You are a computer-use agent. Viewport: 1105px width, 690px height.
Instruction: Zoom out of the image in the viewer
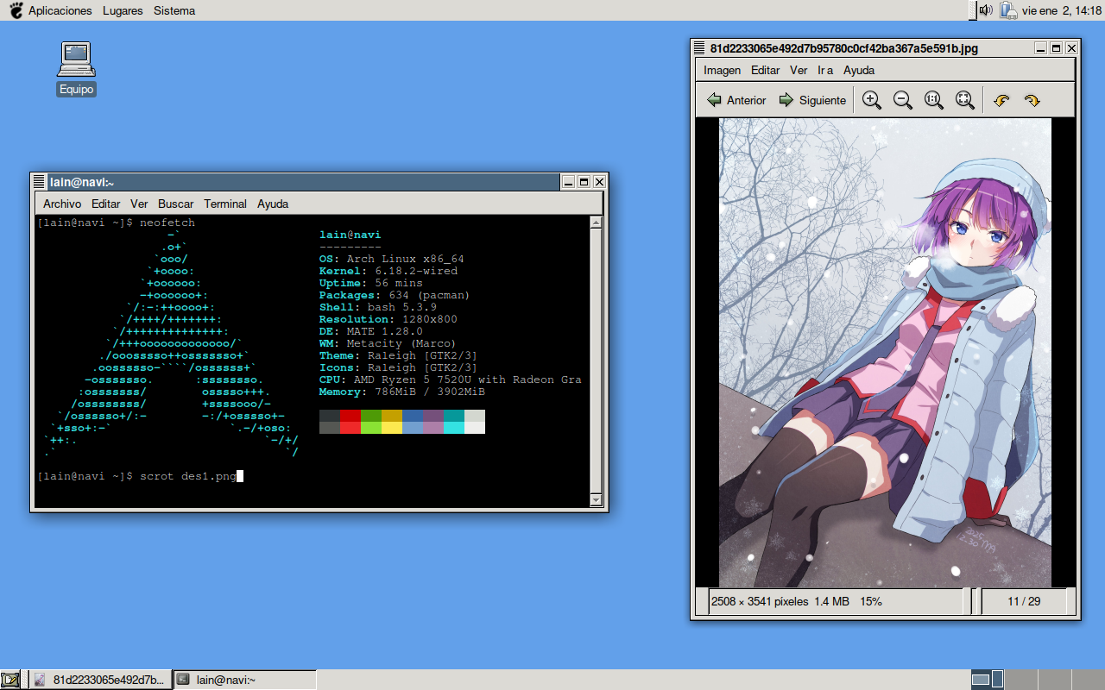[x=903, y=100]
